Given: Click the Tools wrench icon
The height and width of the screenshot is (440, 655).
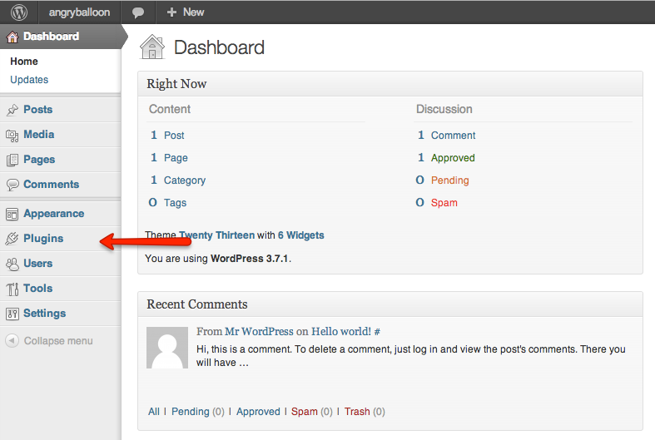Looking at the screenshot, I should (12, 289).
